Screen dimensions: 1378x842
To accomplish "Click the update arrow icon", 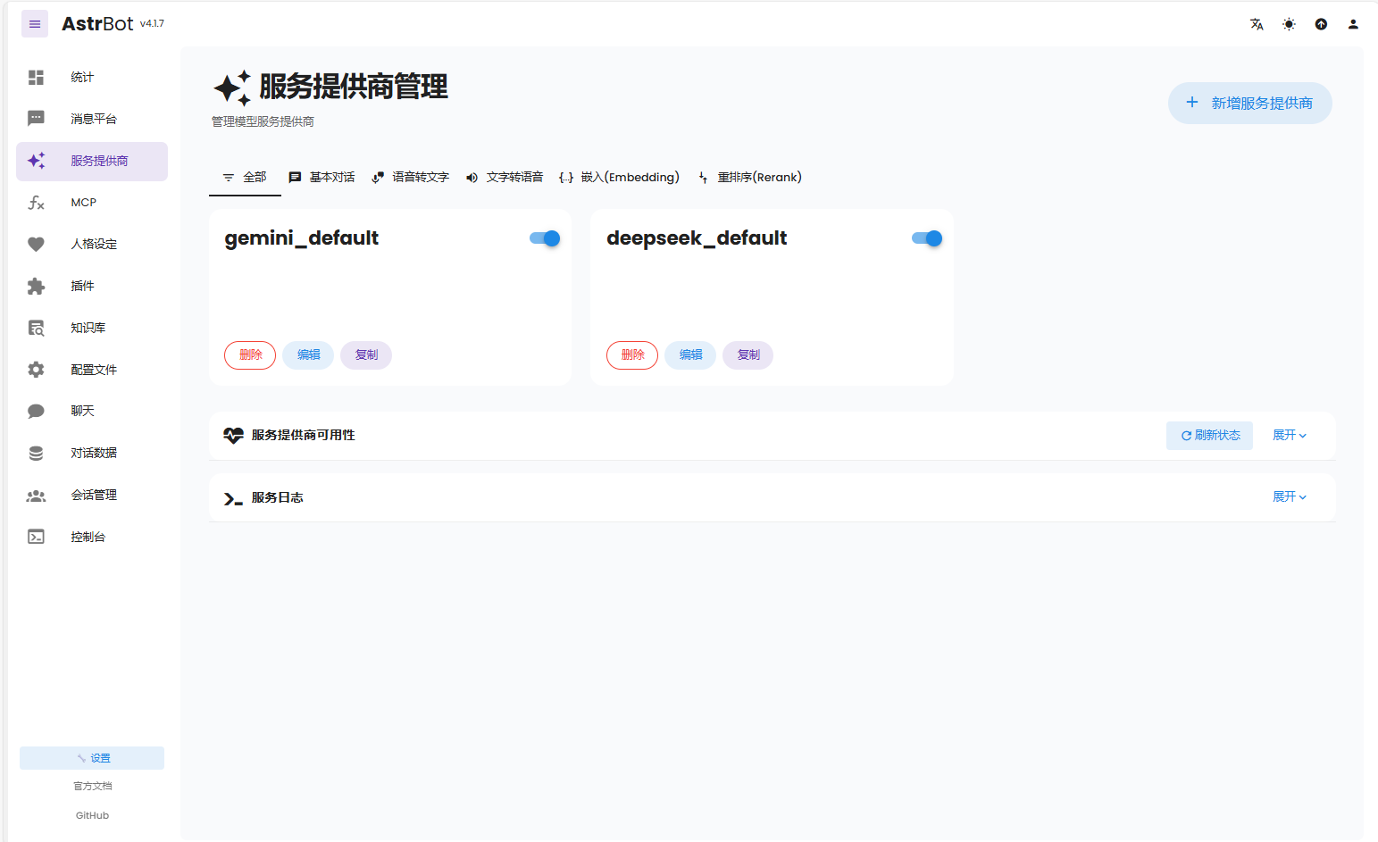I will click(x=1321, y=24).
